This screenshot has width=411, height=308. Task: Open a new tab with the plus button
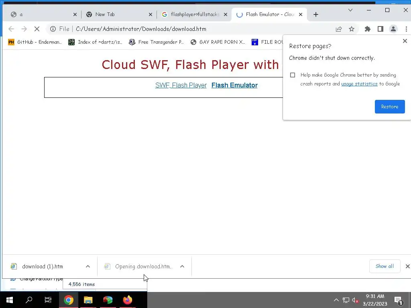pyautogui.click(x=316, y=15)
